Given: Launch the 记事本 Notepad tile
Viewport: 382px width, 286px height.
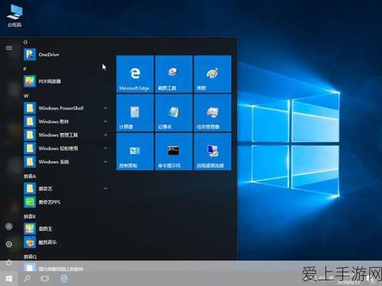Looking at the screenshot, I should [174, 113].
